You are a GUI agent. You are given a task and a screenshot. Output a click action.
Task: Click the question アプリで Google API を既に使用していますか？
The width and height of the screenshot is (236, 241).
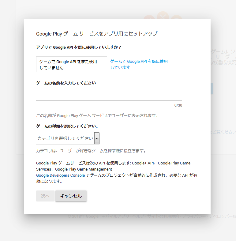(x=79, y=47)
